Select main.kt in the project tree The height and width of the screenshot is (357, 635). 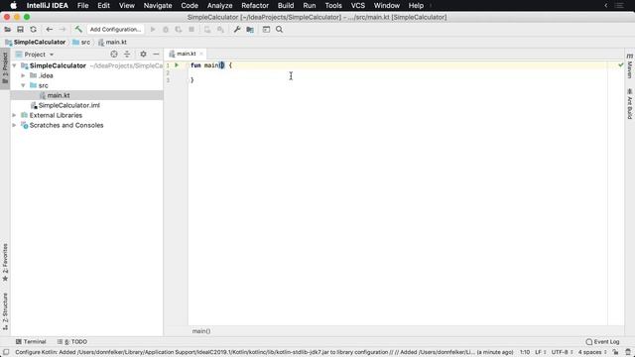[87, 95]
